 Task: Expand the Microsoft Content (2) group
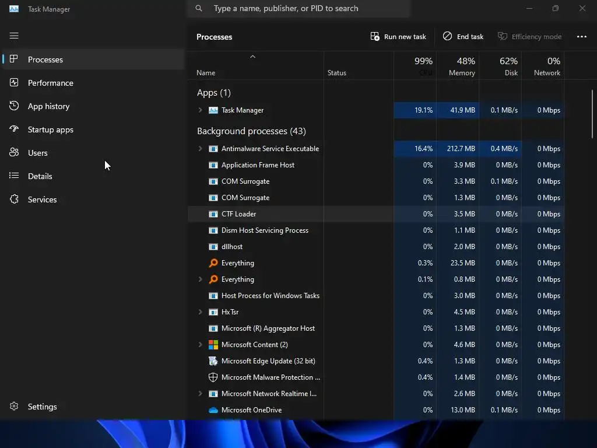click(201, 345)
